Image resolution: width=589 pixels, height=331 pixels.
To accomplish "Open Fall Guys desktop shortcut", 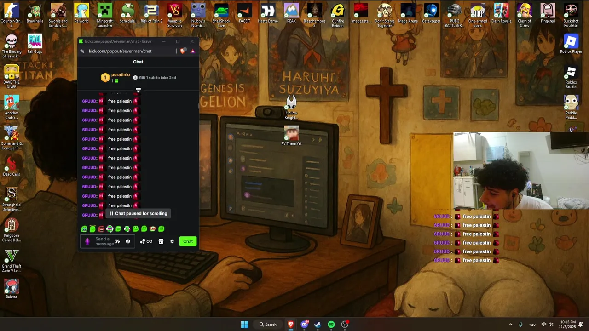I will (35, 45).
